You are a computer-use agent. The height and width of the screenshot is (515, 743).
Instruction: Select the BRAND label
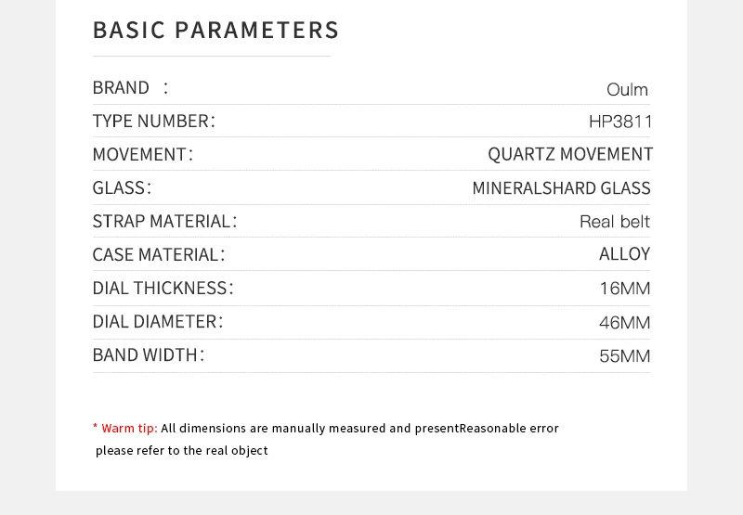pyautogui.click(x=121, y=88)
